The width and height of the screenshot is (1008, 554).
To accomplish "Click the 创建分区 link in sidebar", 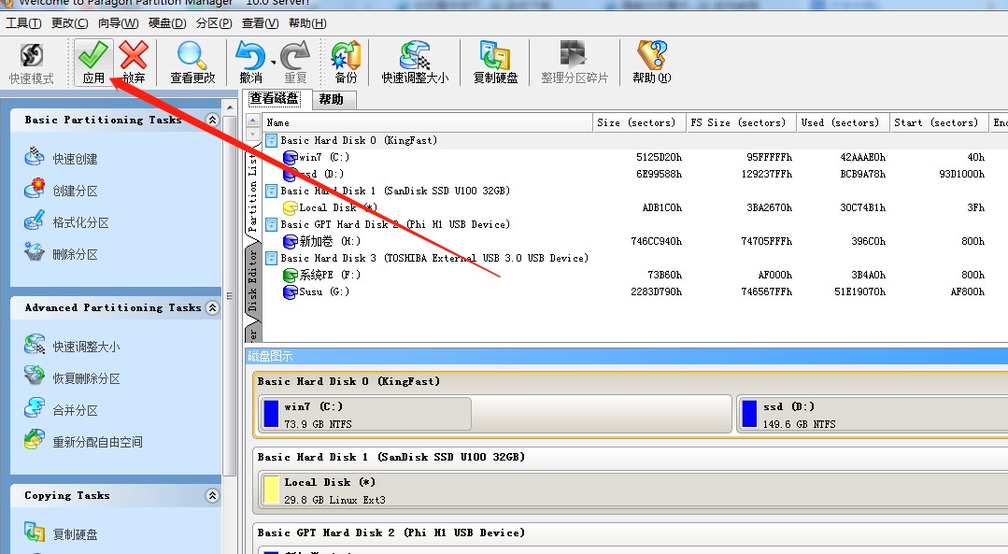I will point(75,191).
